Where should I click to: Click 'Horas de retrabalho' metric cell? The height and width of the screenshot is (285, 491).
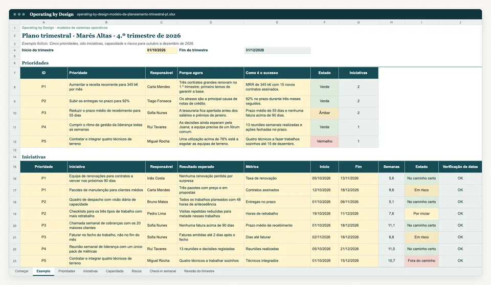(277, 213)
